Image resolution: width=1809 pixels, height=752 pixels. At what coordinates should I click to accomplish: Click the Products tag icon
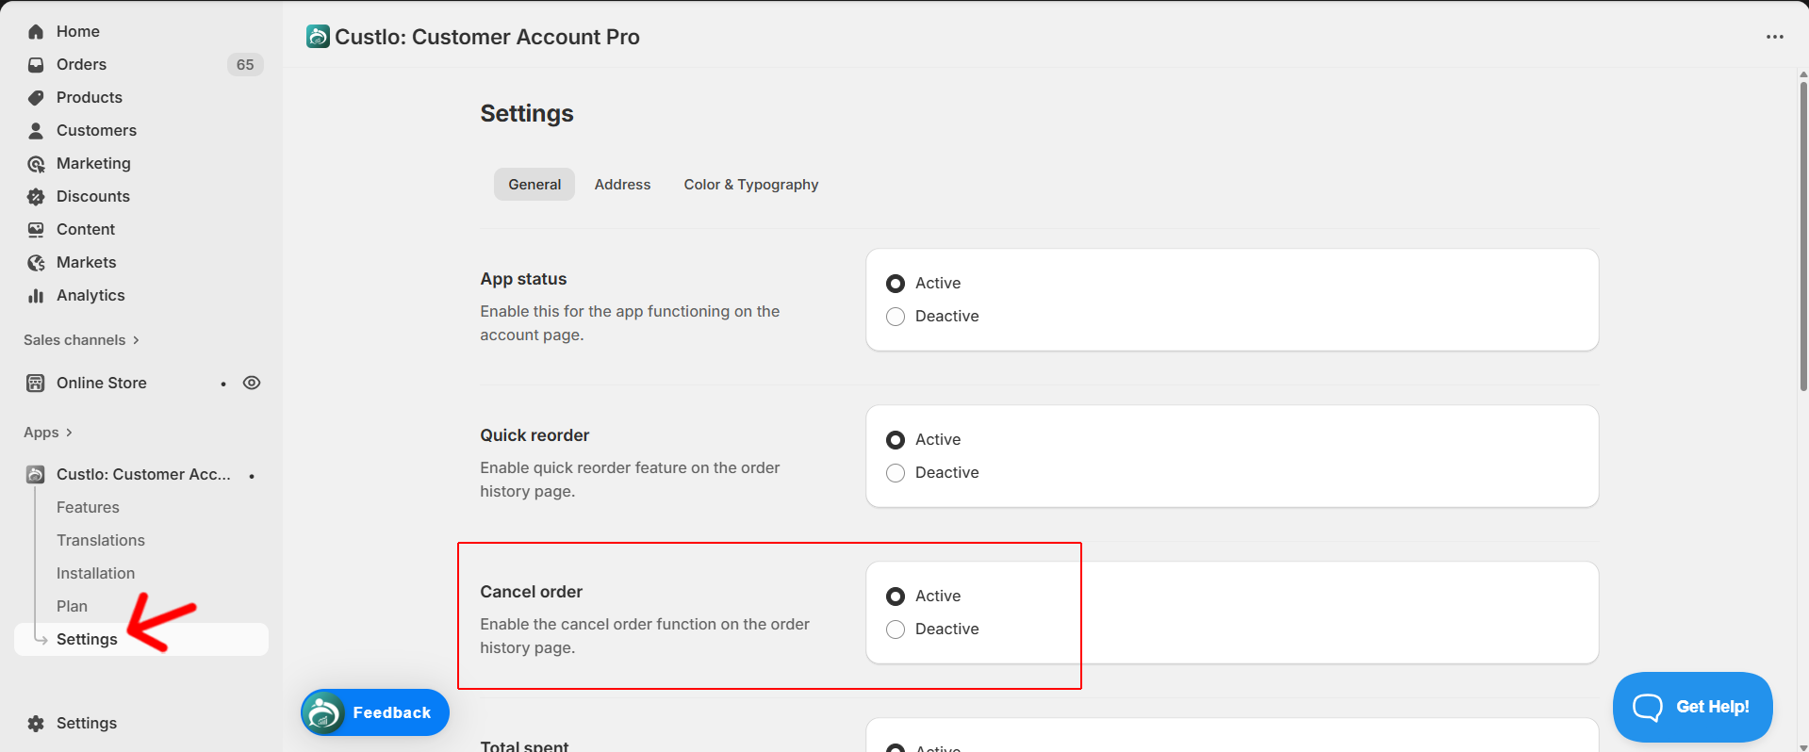[36, 98]
